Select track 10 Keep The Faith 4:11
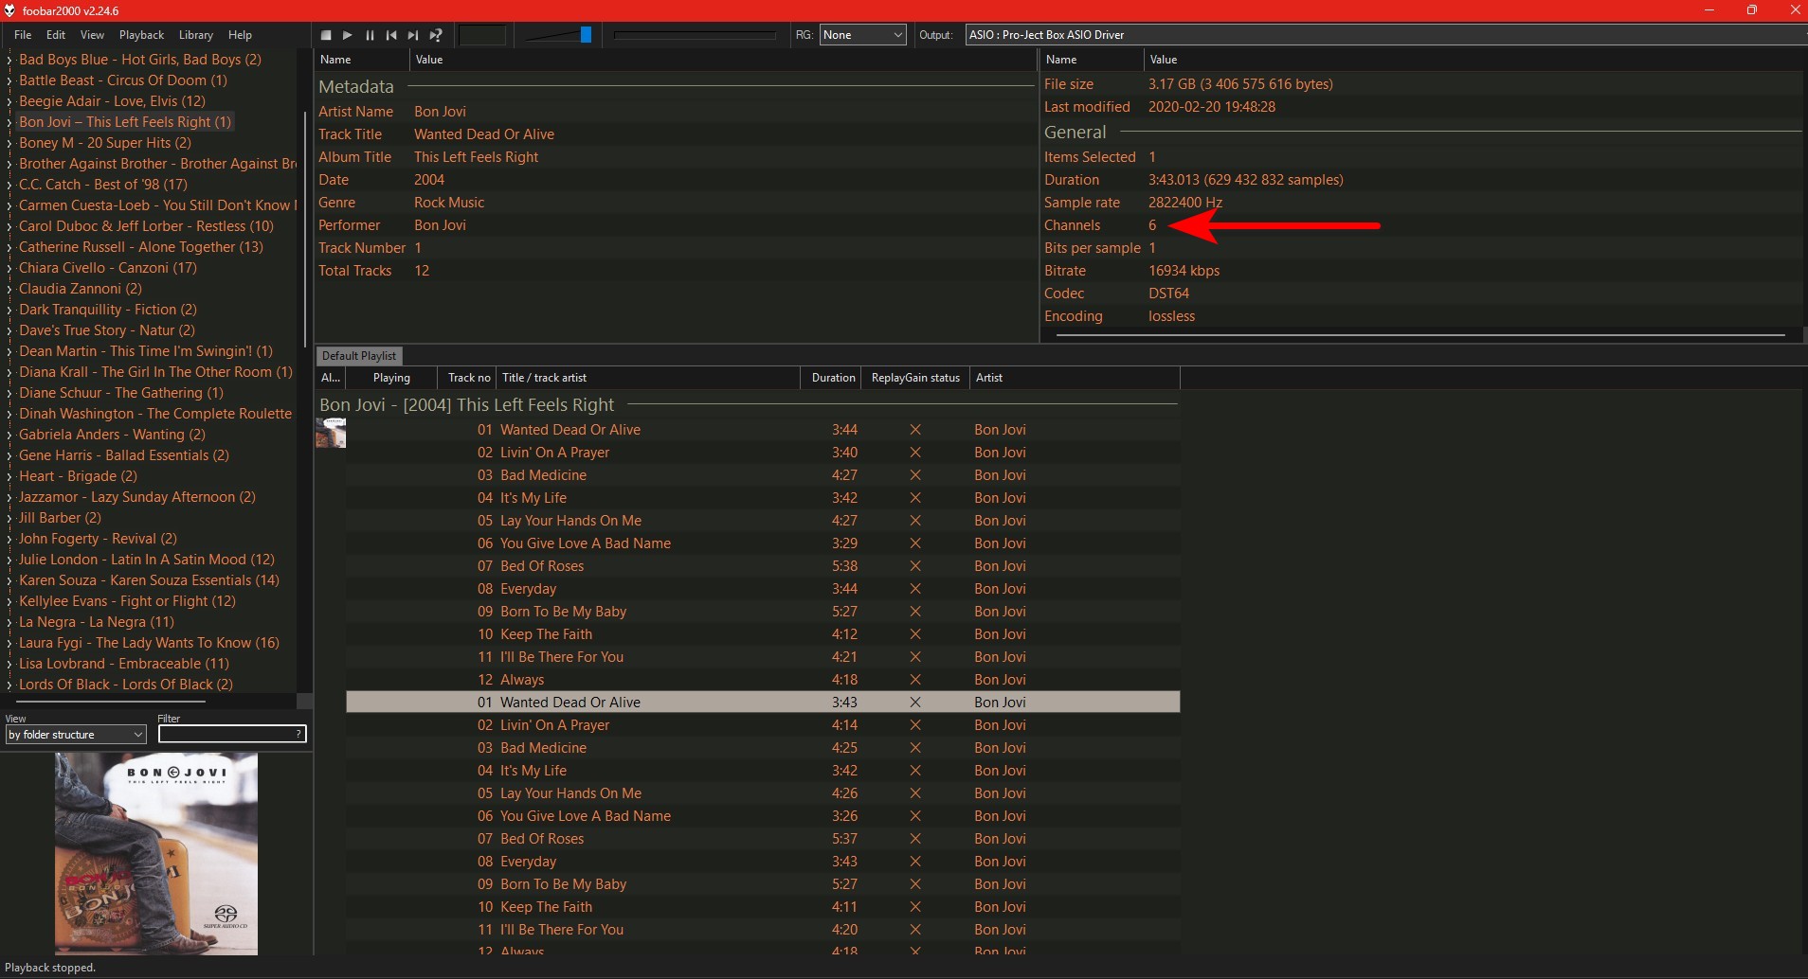The width and height of the screenshot is (1808, 979). (763, 907)
